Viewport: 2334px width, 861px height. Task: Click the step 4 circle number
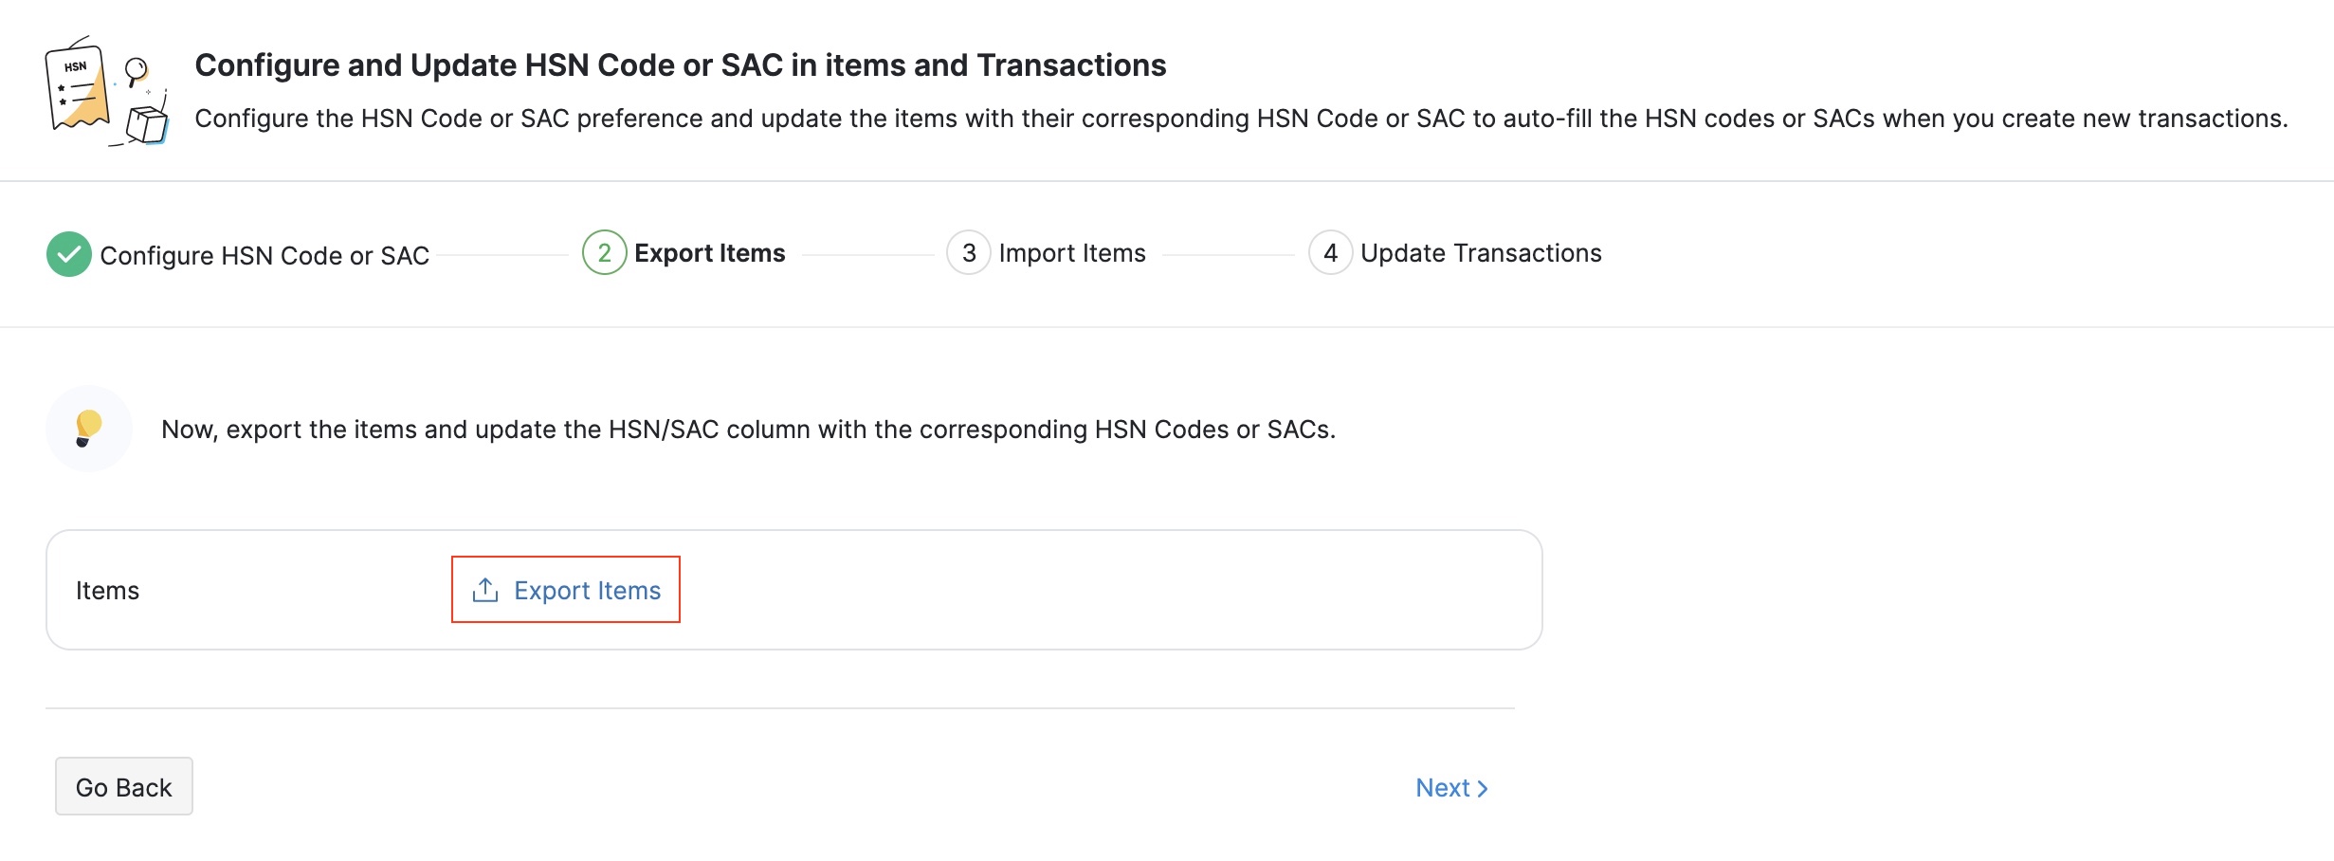point(1330,253)
